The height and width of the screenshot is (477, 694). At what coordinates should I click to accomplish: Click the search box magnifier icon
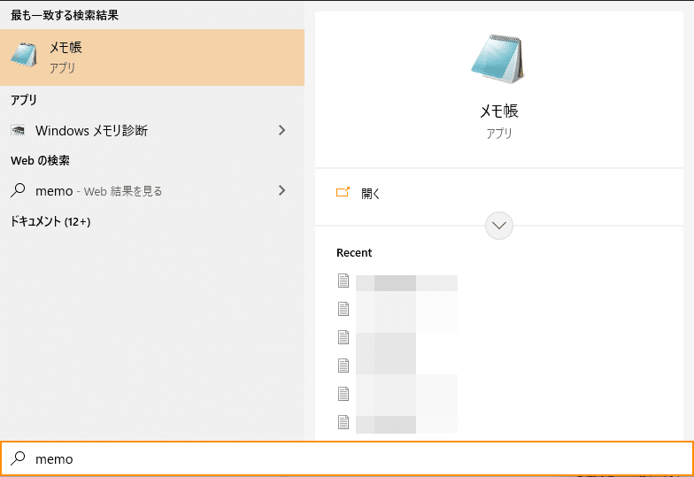(18, 458)
